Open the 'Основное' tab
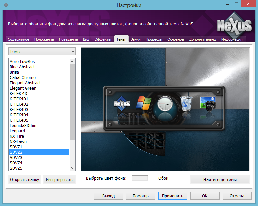The width and height of the screenshot is (258, 206). (176, 39)
